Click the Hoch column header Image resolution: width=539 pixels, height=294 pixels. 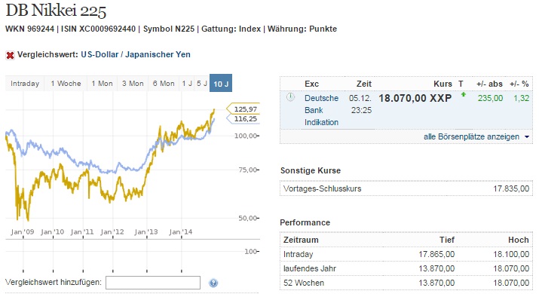pyautogui.click(x=519, y=240)
